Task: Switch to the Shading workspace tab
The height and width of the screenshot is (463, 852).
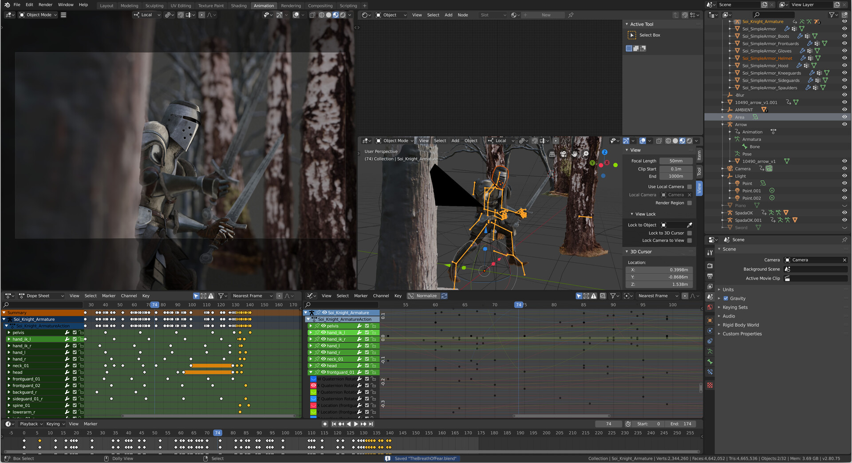Action: point(238,6)
